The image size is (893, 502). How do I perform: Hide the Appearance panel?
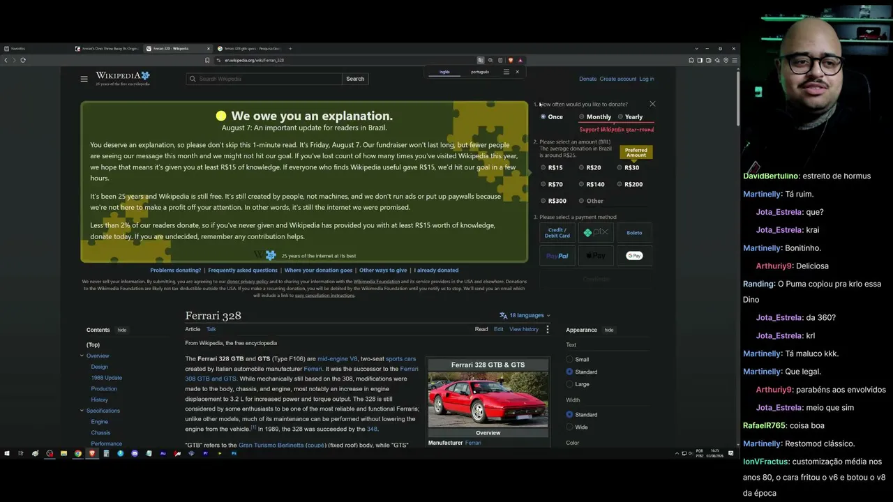(609, 330)
